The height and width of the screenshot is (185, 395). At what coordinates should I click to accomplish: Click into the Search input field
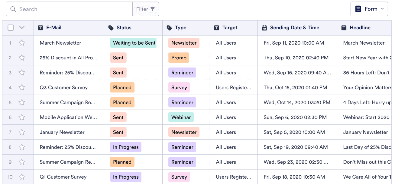point(73,9)
